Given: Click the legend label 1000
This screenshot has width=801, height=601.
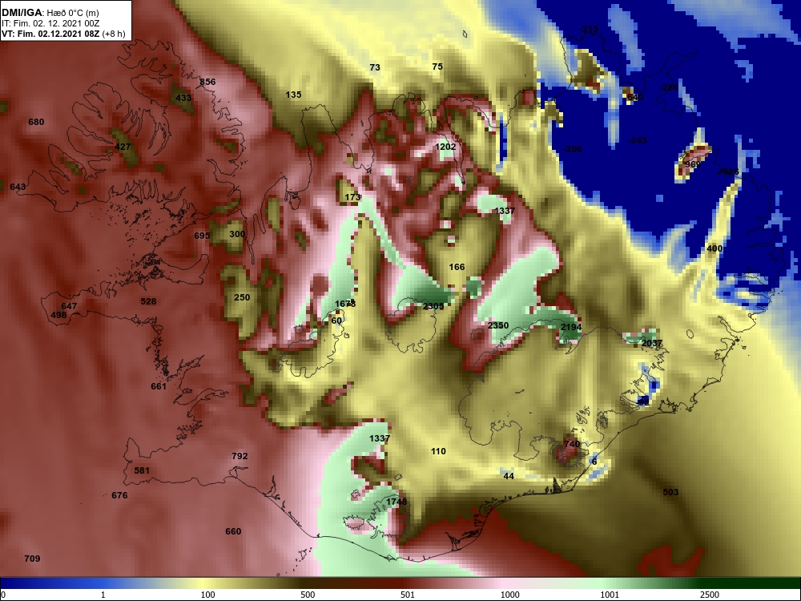Looking at the screenshot, I should click(x=509, y=595).
